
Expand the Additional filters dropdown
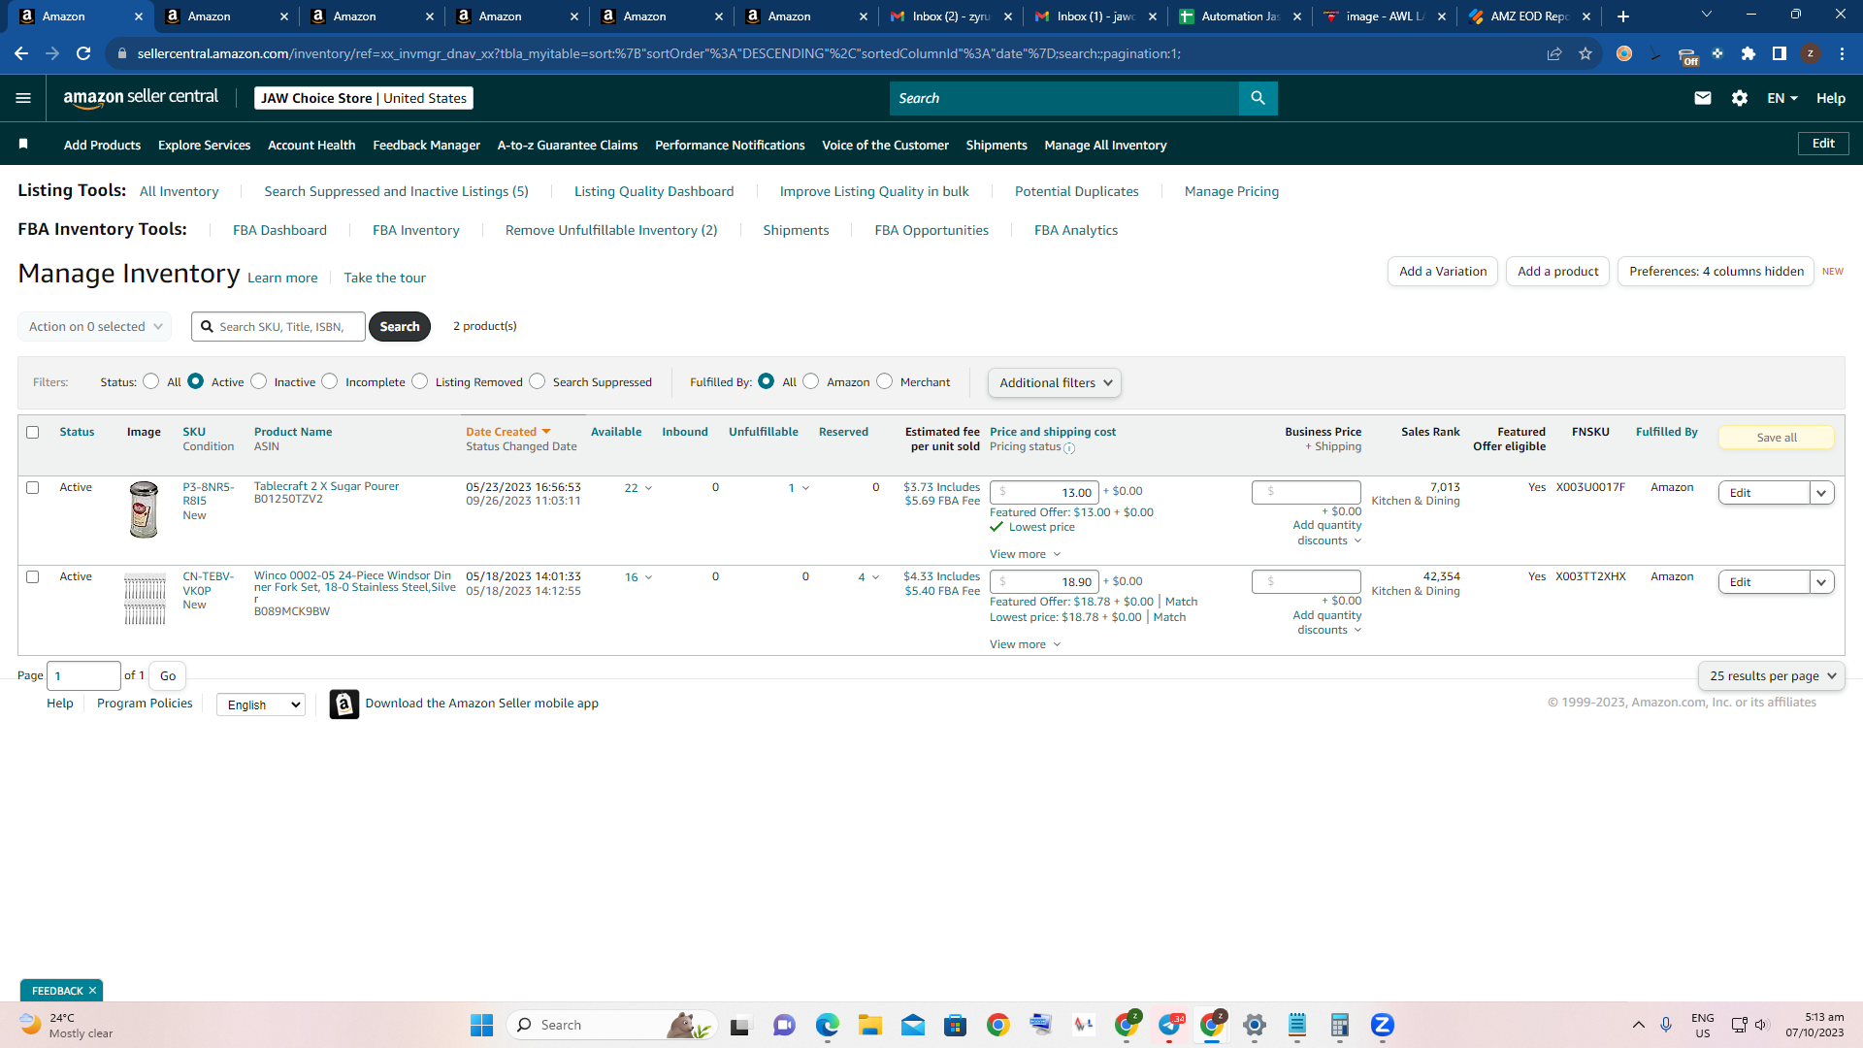coord(1055,382)
